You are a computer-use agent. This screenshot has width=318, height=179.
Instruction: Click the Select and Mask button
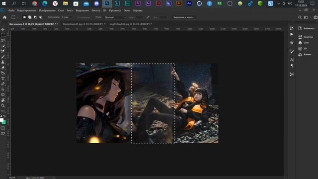tap(184, 17)
